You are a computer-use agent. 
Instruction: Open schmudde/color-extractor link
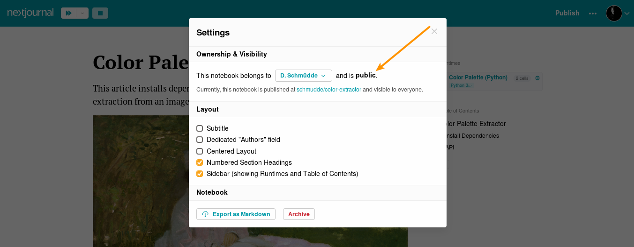point(329,89)
